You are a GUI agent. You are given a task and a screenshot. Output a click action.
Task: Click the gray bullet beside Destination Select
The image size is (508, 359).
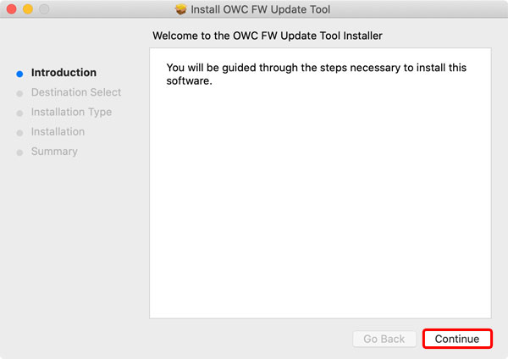(x=19, y=93)
